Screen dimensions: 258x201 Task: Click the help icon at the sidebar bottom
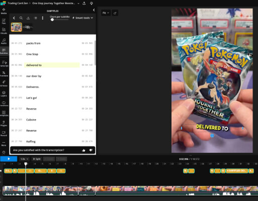click(4, 152)
